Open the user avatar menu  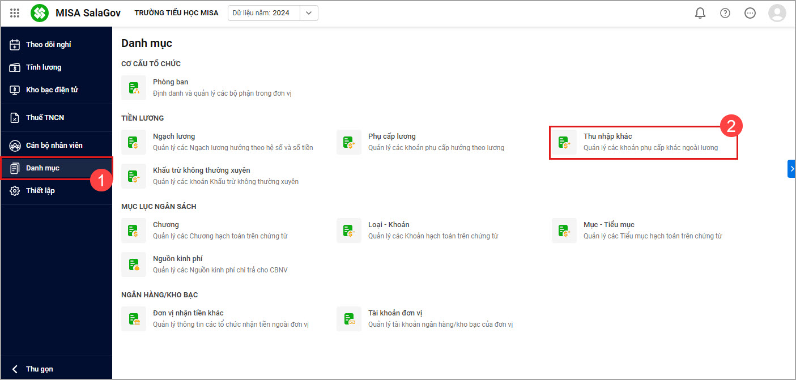point(777,13)
